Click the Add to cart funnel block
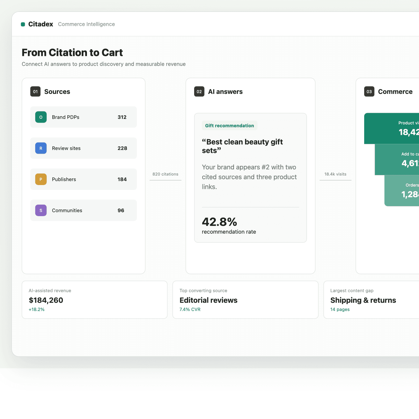This screenshot has height=419, width=419. tap(397, 160)
